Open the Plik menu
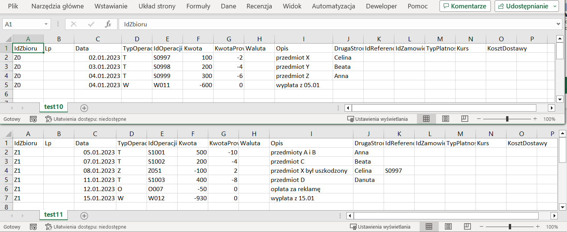 pos(13,6)
